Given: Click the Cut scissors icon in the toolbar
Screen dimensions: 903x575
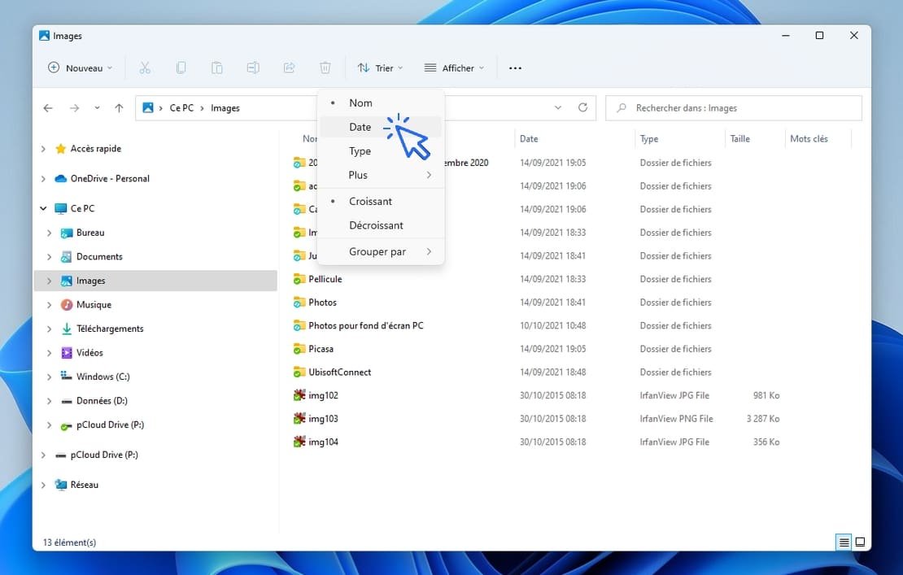Looking at the screenshot, I should [x=145, y=68].
